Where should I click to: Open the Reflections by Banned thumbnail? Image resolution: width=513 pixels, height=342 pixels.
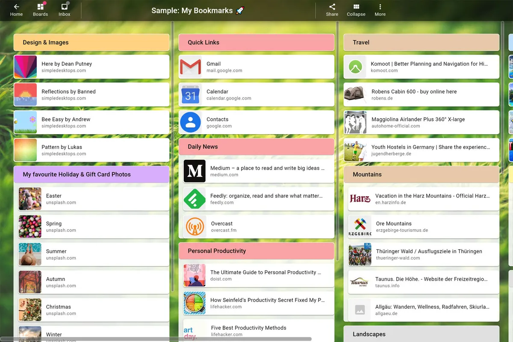pos(25,94)
